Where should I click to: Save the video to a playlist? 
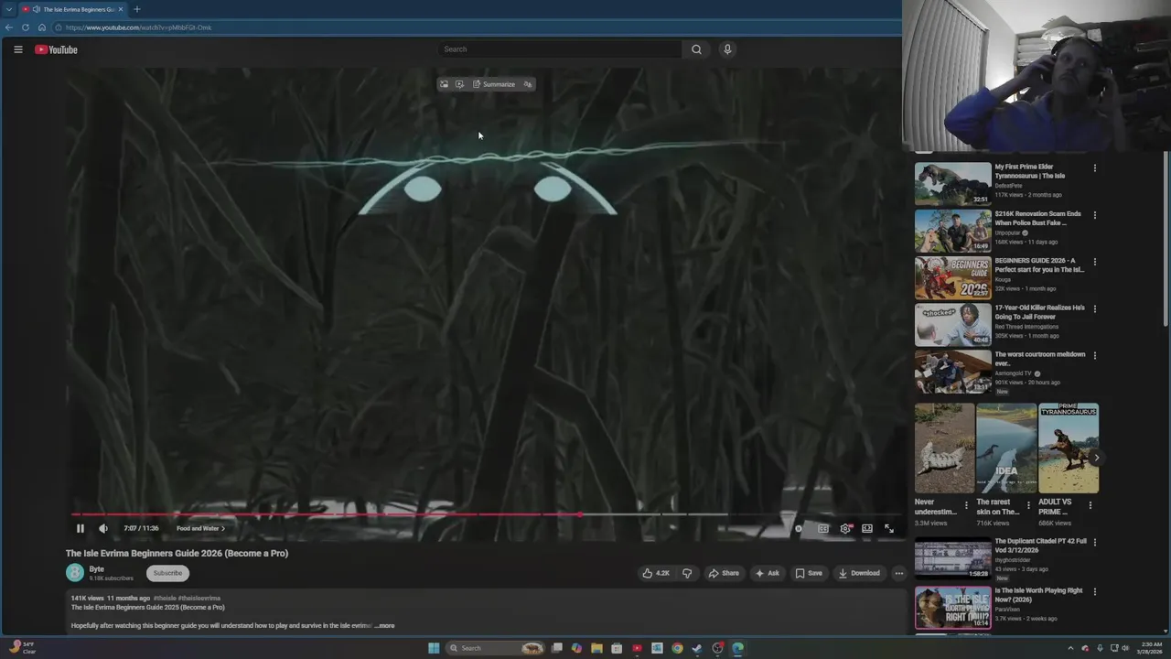point(809,573)
